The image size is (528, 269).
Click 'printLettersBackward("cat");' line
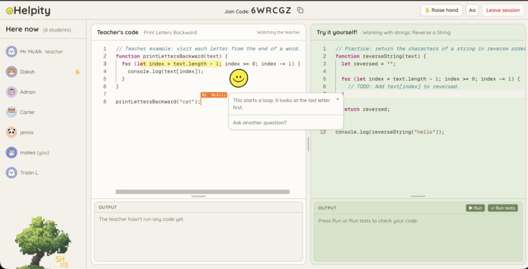pyautogui.click(x=158, y=101)
